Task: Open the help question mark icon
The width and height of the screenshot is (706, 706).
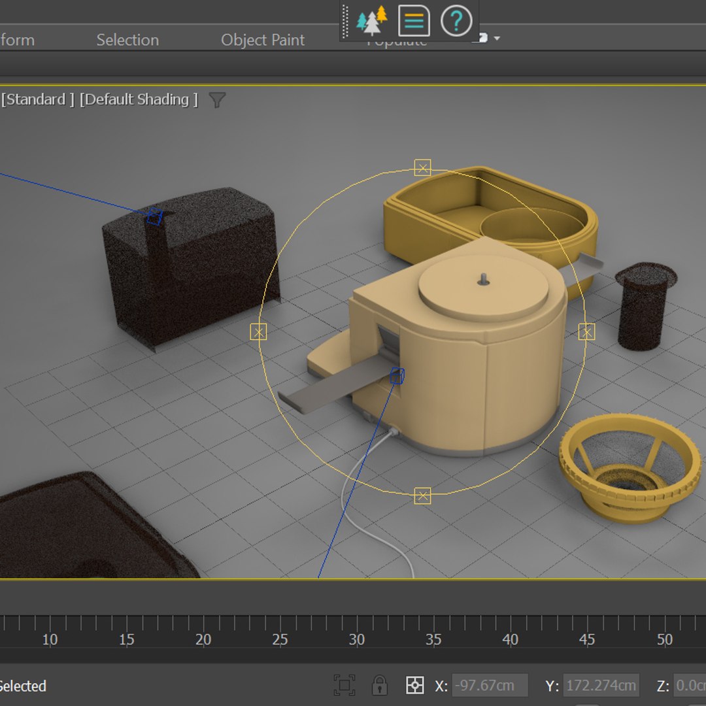Action: [x=456, y=21]
